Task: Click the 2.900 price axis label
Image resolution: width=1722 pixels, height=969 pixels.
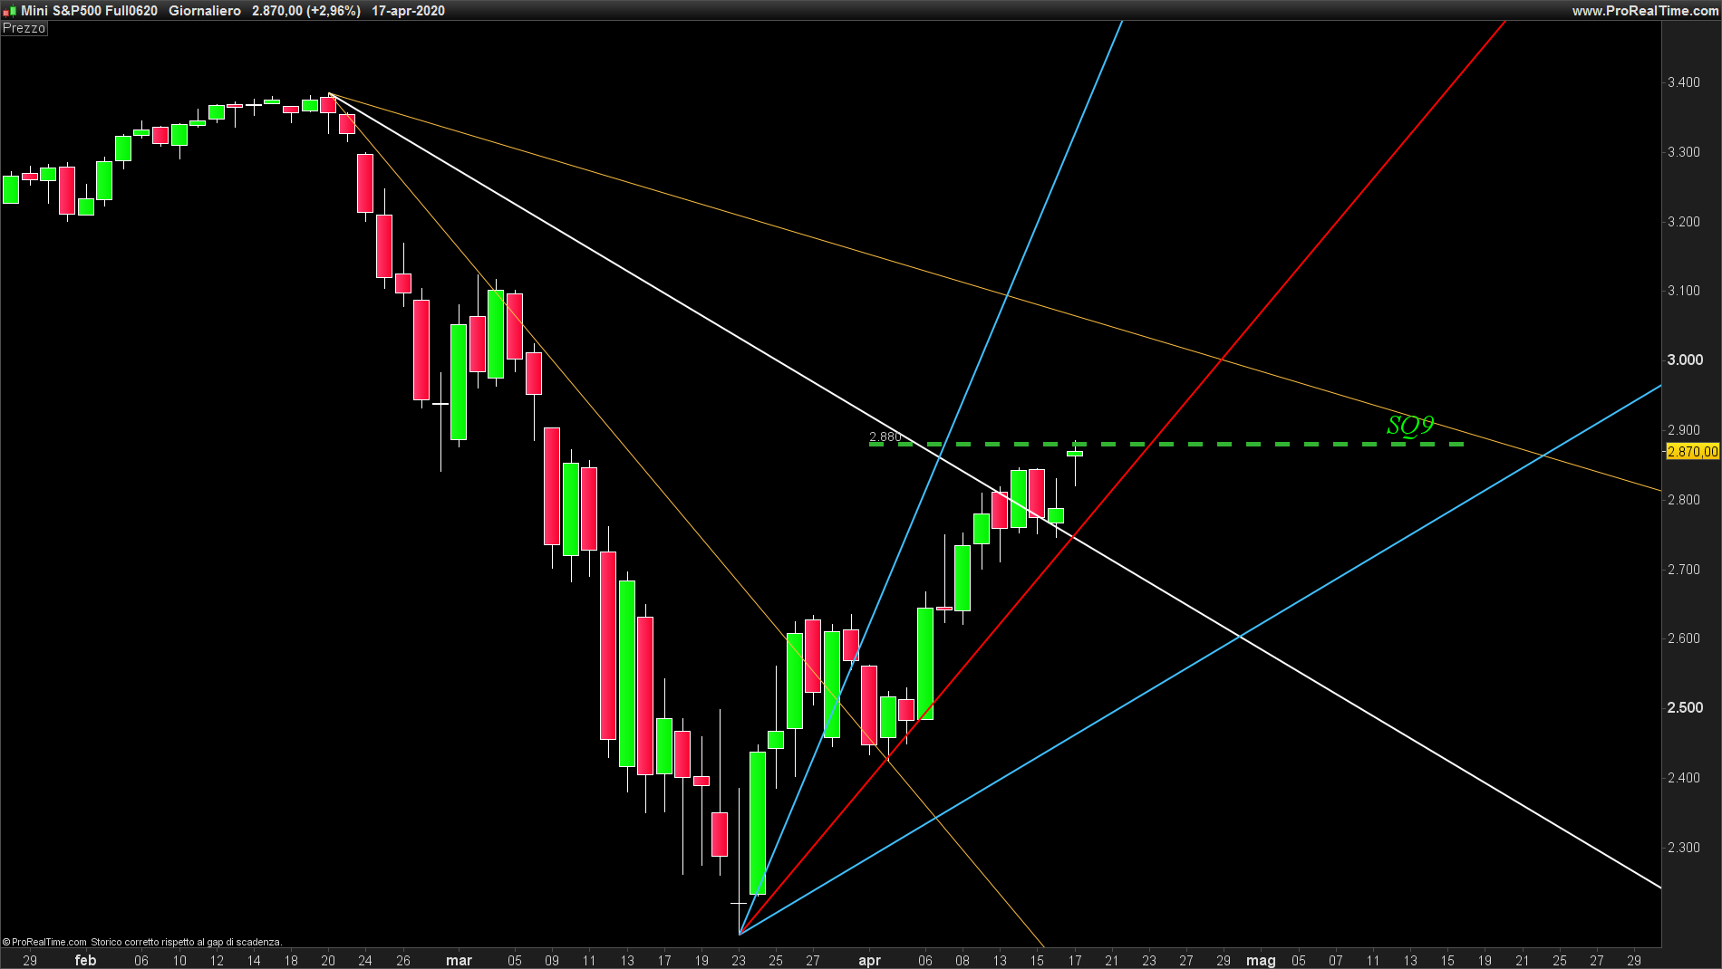Action: pos(1684,430)
